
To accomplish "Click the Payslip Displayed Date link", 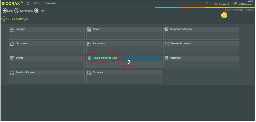I will (x=105, y=58).
